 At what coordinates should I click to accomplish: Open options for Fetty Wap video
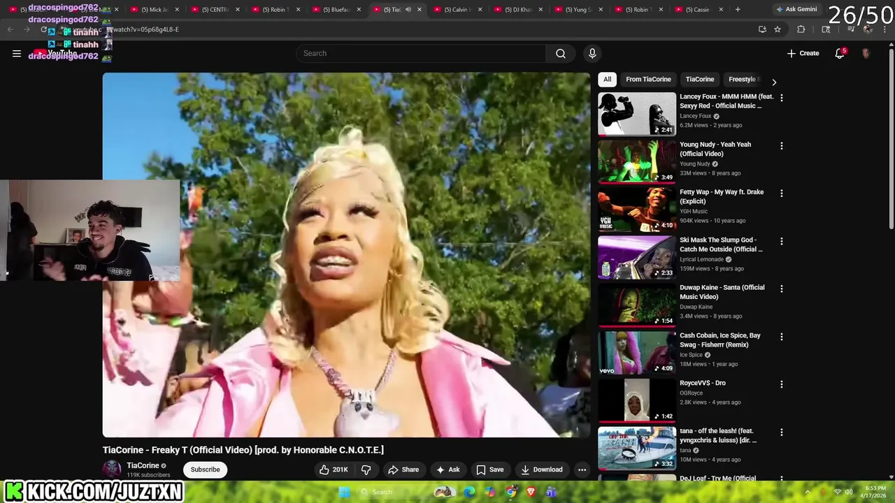pyautogui.click(x=782, y=193)
